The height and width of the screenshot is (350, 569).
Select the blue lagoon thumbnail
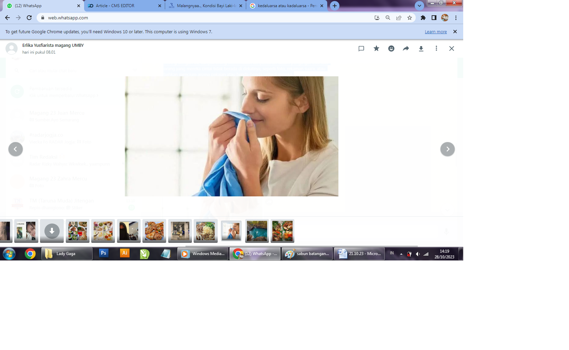point(257,231)
